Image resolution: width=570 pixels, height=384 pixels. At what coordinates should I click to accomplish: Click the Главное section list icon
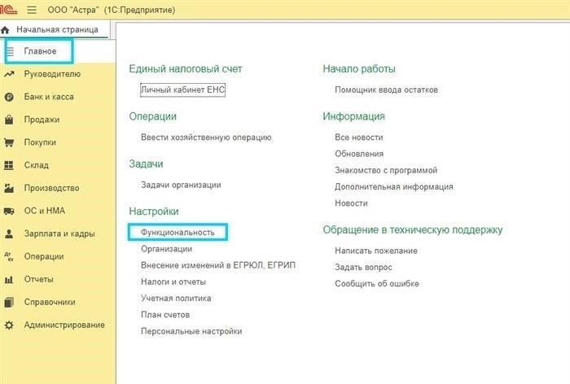(x=10, y=51)
